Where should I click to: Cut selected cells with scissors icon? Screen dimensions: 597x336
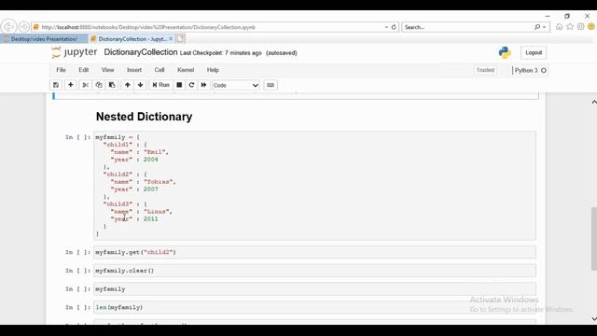[x=86, y=85]
